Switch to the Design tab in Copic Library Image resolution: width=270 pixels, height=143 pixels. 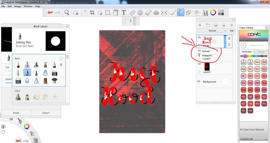click(261, 52)
